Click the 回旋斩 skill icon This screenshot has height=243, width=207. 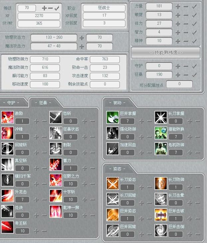[x=7, y=149]
